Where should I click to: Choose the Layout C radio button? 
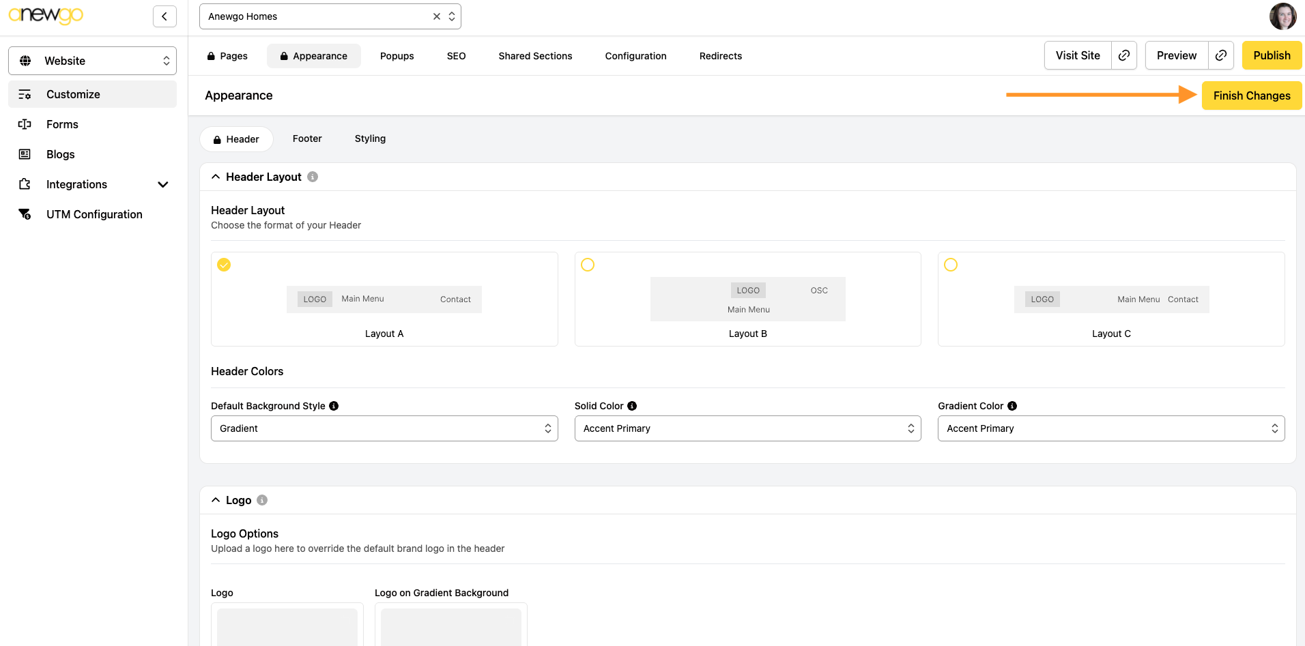pyautogui.click(x=951, y=265)
